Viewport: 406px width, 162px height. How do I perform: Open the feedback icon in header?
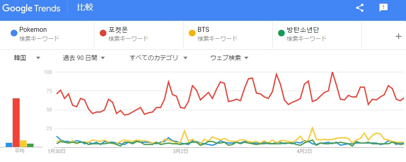[383, 8]
